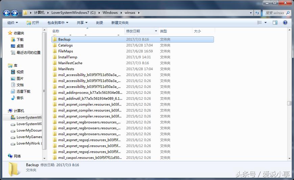The image size is (294, 180).
Task: Select the Catalogs folder icon
Action: tap(55, 45)
